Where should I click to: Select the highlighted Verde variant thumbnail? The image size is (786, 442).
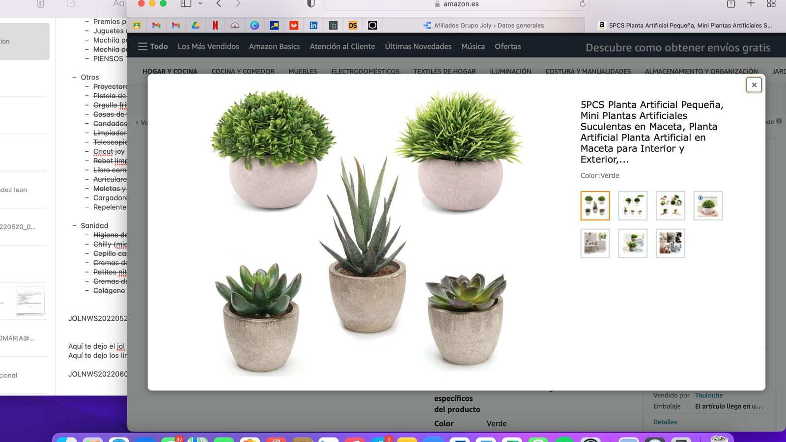coord(595,205)
